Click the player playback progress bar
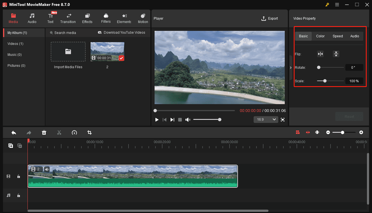The image size is (372, 213). pyautogui.click(x=194, y=111)
